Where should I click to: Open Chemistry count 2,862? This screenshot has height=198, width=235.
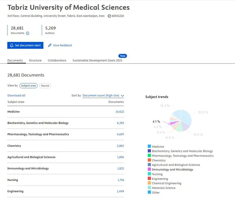point(121,146)
